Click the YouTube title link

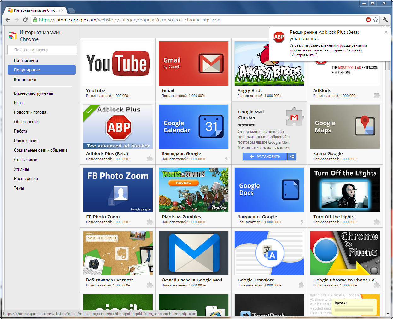96,90
